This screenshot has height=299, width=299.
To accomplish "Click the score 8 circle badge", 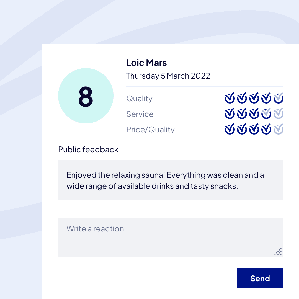I will tap(86, 96).
